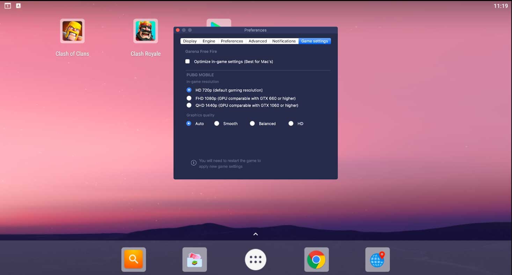
Task: Switch to the Display tab
Action: click(x=190, y=41)
